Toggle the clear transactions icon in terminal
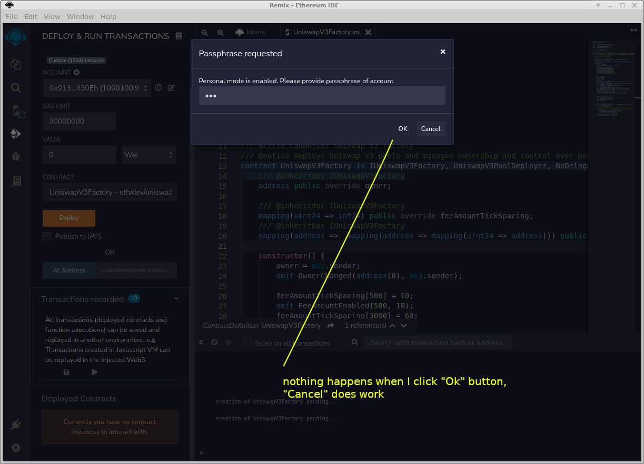The image size is (644, 464). (214, 342)
